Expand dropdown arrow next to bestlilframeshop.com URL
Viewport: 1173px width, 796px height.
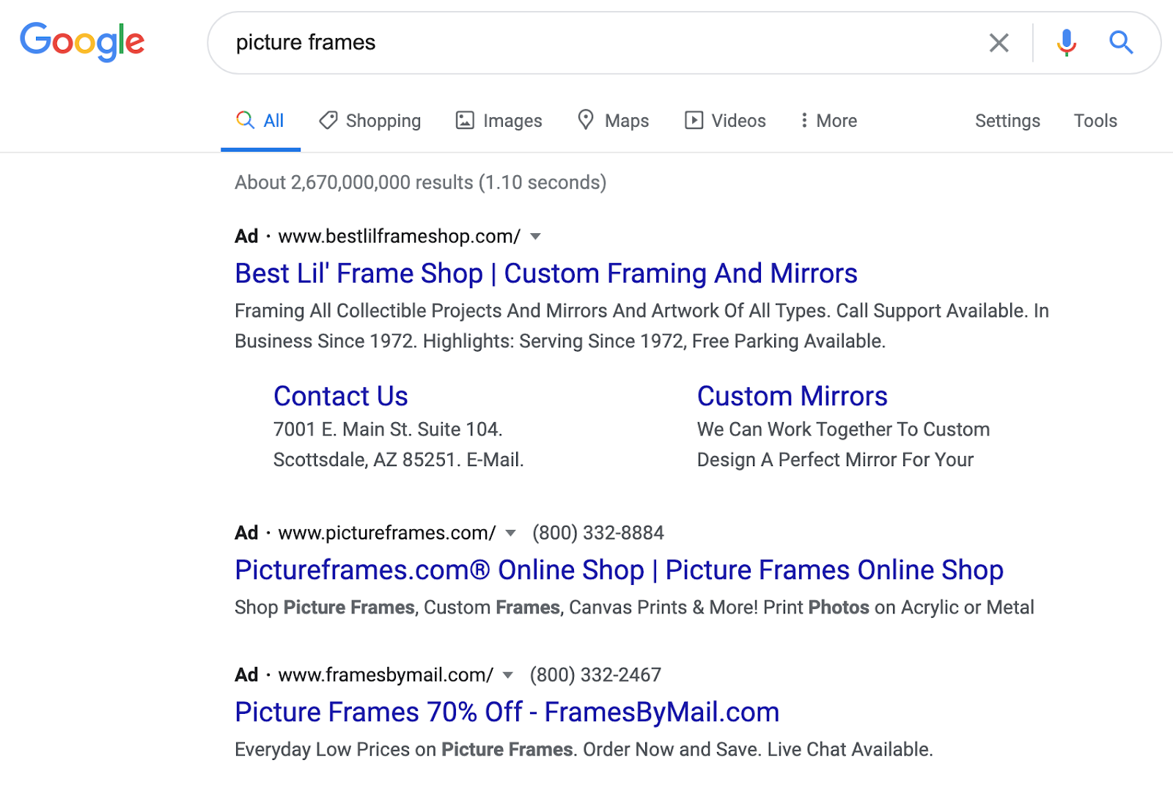coord(535,237)
